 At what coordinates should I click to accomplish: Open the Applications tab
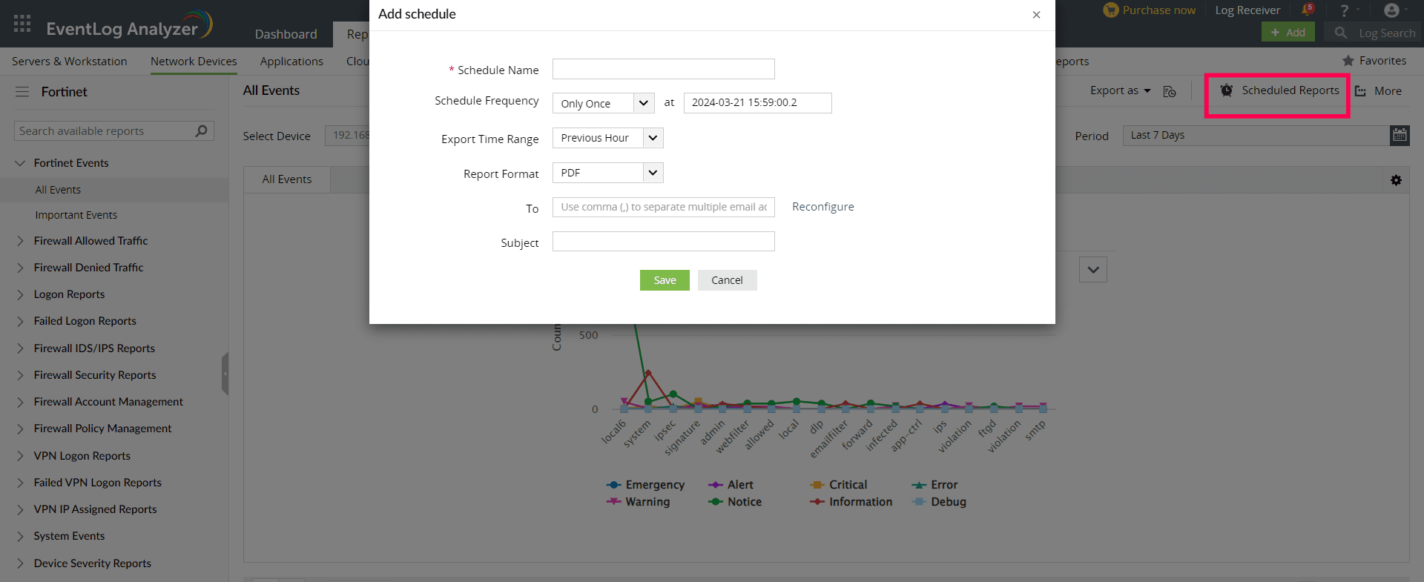[x=291, y=62]
